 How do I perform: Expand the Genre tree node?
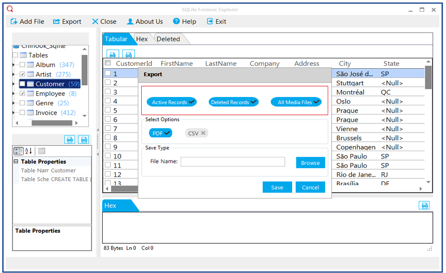[x=14, y=103]
